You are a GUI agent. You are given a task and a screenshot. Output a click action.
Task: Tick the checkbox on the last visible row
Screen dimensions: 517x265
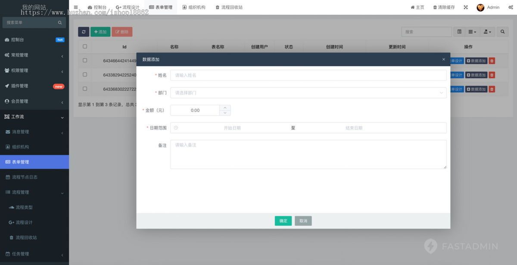tap(85, 89)
